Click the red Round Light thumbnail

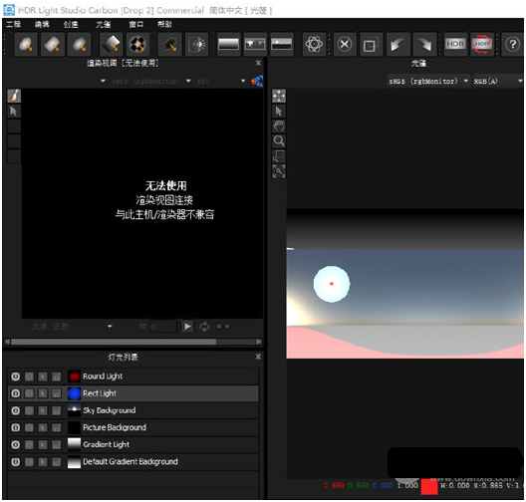pos(74,376)
